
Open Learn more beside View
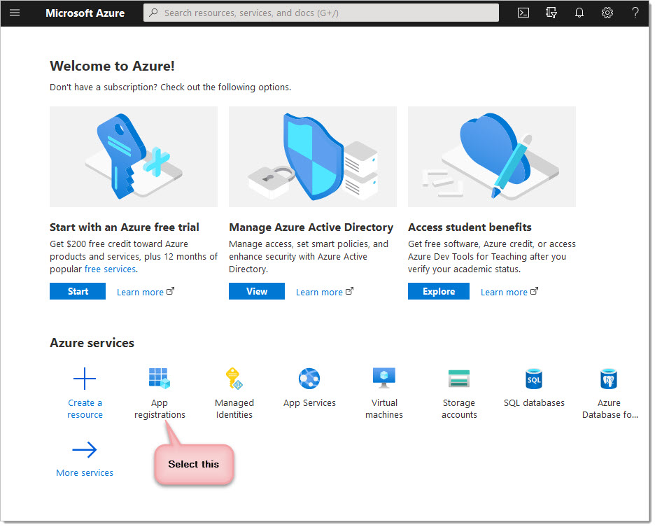(319, 292)
